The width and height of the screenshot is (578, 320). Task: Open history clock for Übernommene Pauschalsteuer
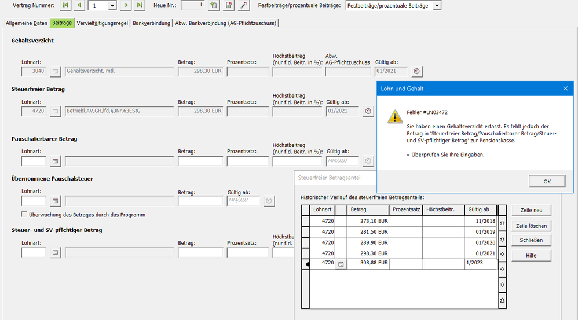[269, 201]
